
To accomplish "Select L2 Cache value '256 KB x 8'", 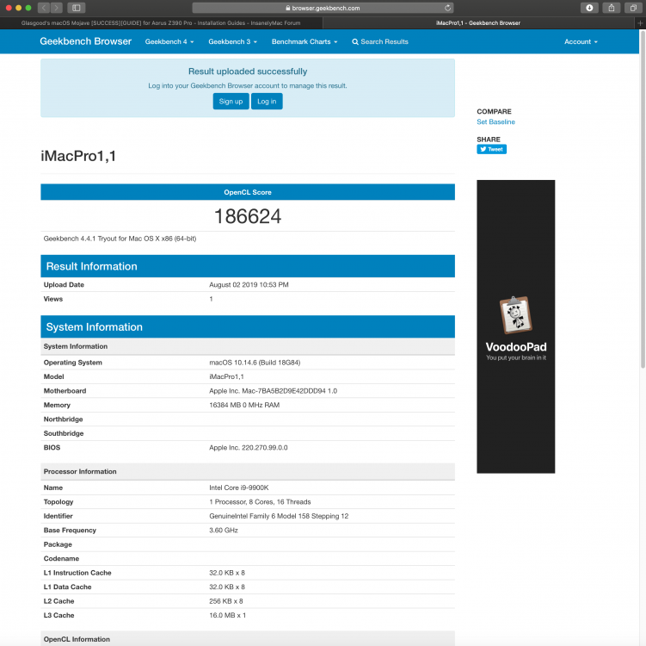I will [225, 601].
